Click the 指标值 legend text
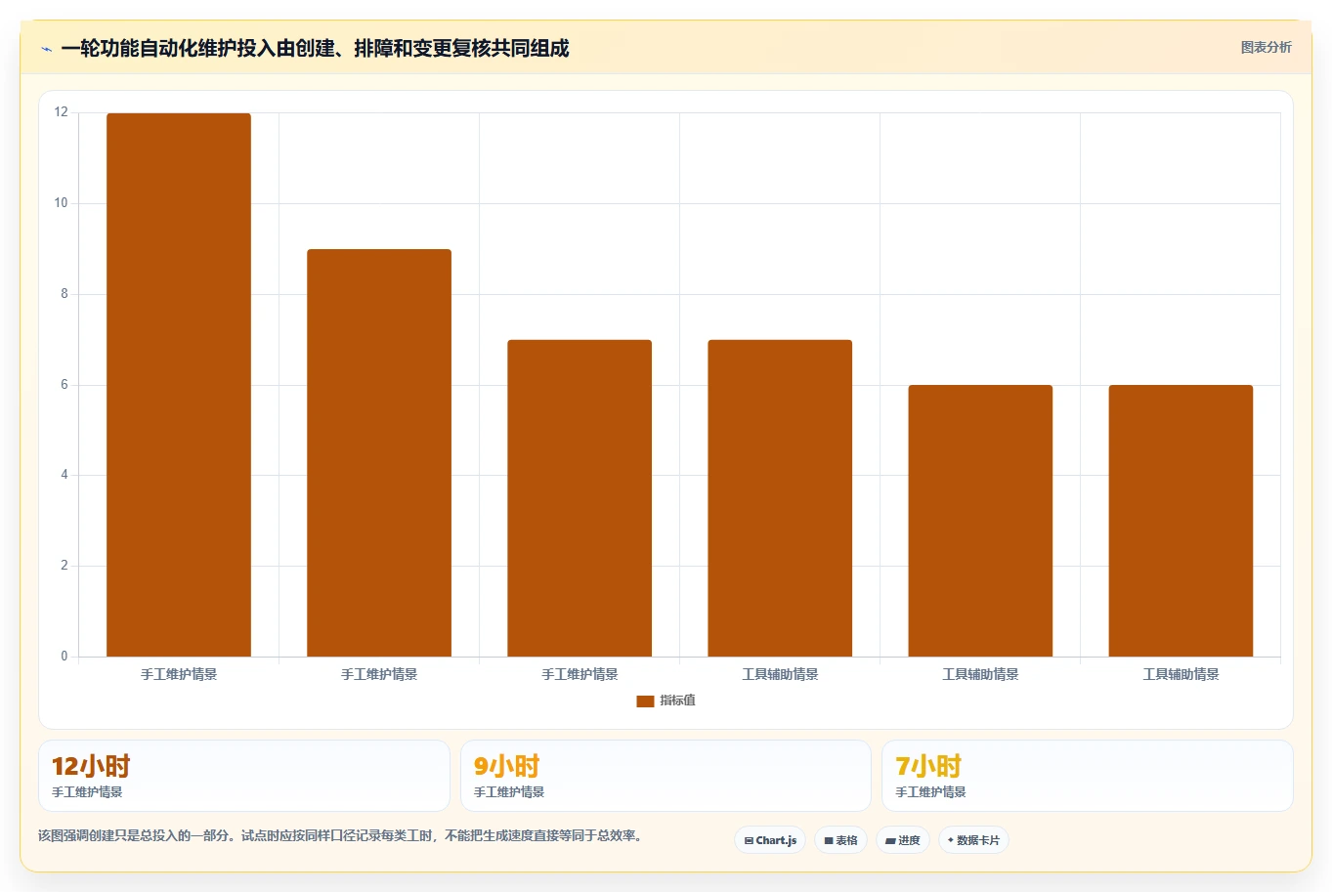1332x892 pixels. pyautogui.click(x=677, y=701)
